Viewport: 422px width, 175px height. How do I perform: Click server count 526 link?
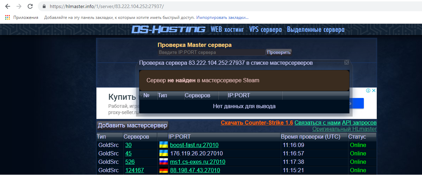click(x=130, y=162)
